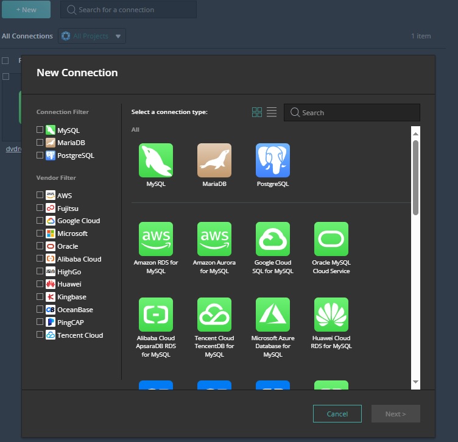Switch to list view layout

pyautogui.click(x=272, y=112)
